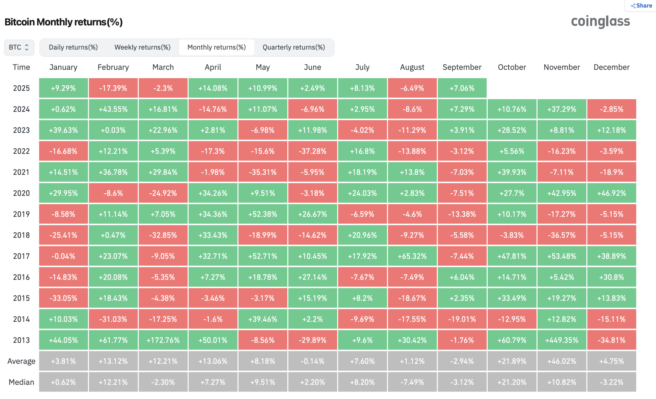Click the 2020 year row label
The height and width of the screenshot is (399, 656).
tap(21, 193)
